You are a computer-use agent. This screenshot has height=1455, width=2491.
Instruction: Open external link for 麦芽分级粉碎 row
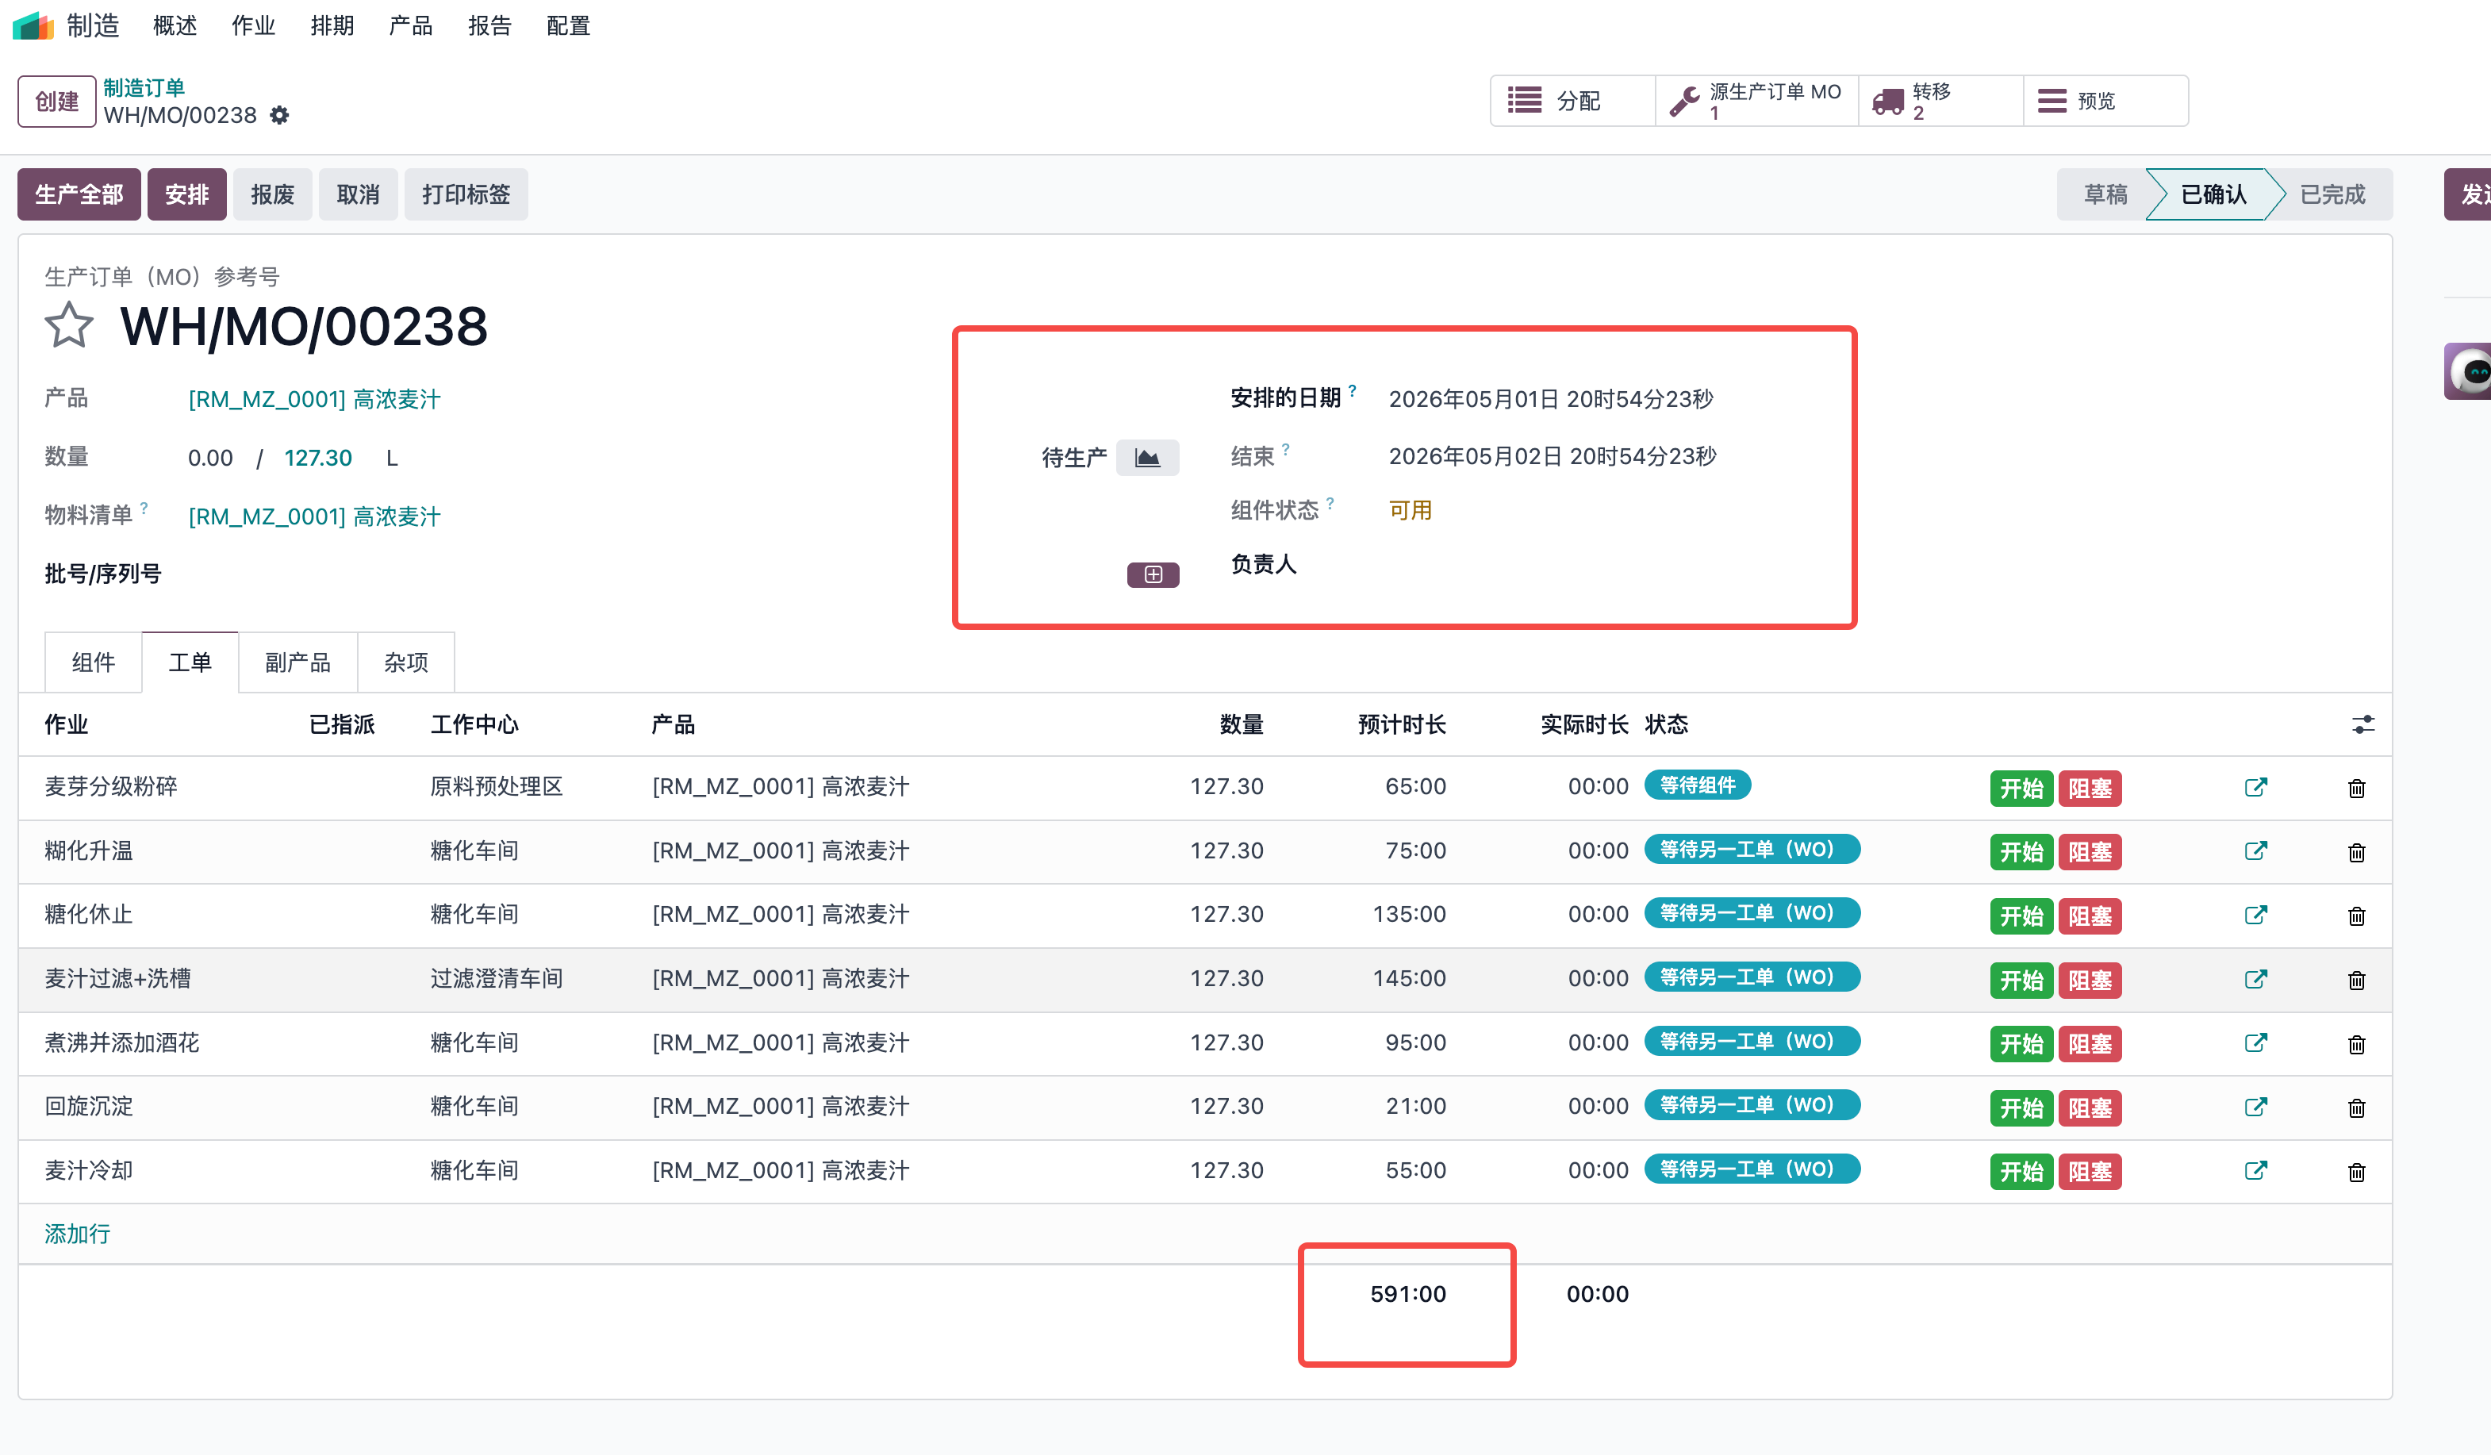tap(2255, 788)
